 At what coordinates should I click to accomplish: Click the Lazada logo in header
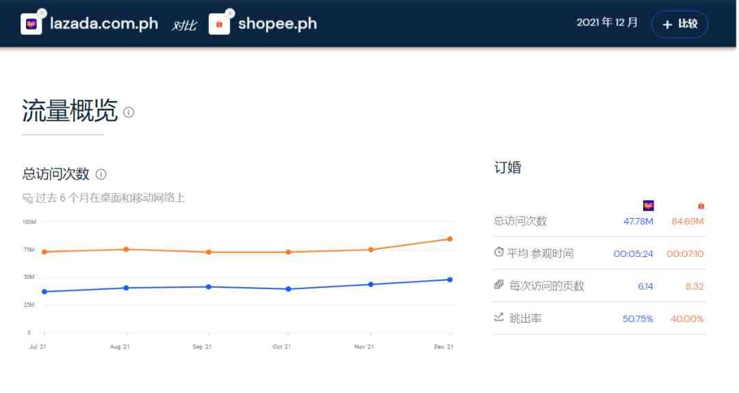[x=31, y=24]
